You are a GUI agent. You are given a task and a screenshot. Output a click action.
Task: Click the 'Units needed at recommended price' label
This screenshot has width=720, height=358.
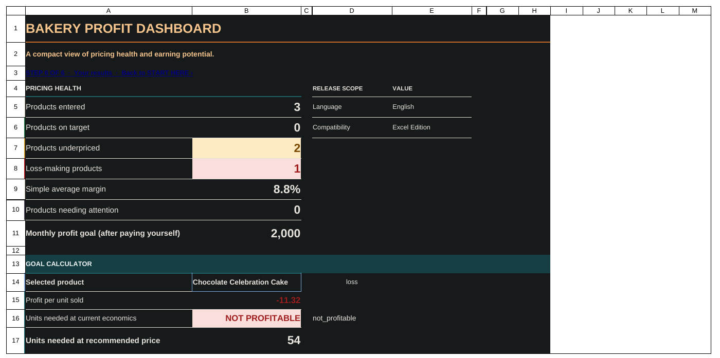[x=93, y=341]
